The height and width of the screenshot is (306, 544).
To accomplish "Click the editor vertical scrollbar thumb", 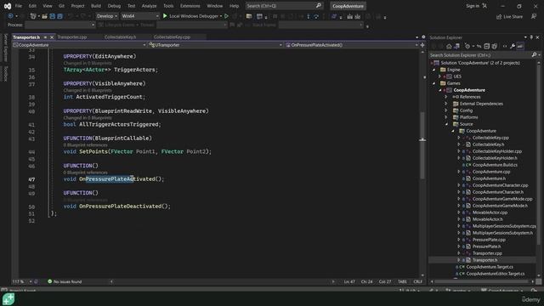I will [422, 145].
